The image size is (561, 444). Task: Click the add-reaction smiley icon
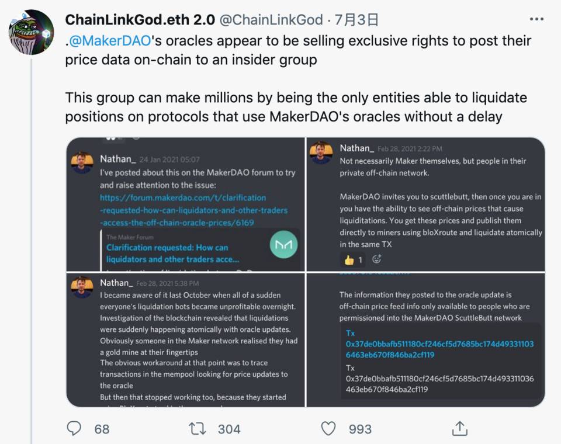(x=377, y=259)
